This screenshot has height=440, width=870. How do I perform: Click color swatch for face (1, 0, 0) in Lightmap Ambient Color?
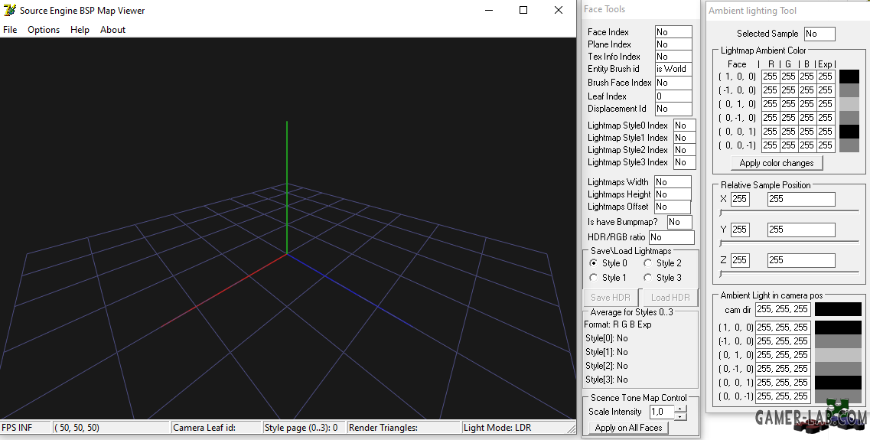(x=849, y=77)
